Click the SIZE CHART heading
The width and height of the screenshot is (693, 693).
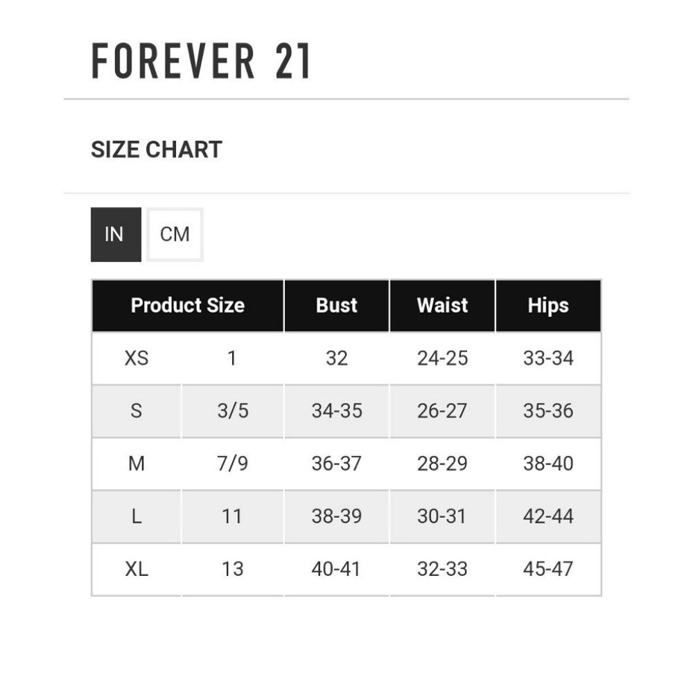click(155, 148)
